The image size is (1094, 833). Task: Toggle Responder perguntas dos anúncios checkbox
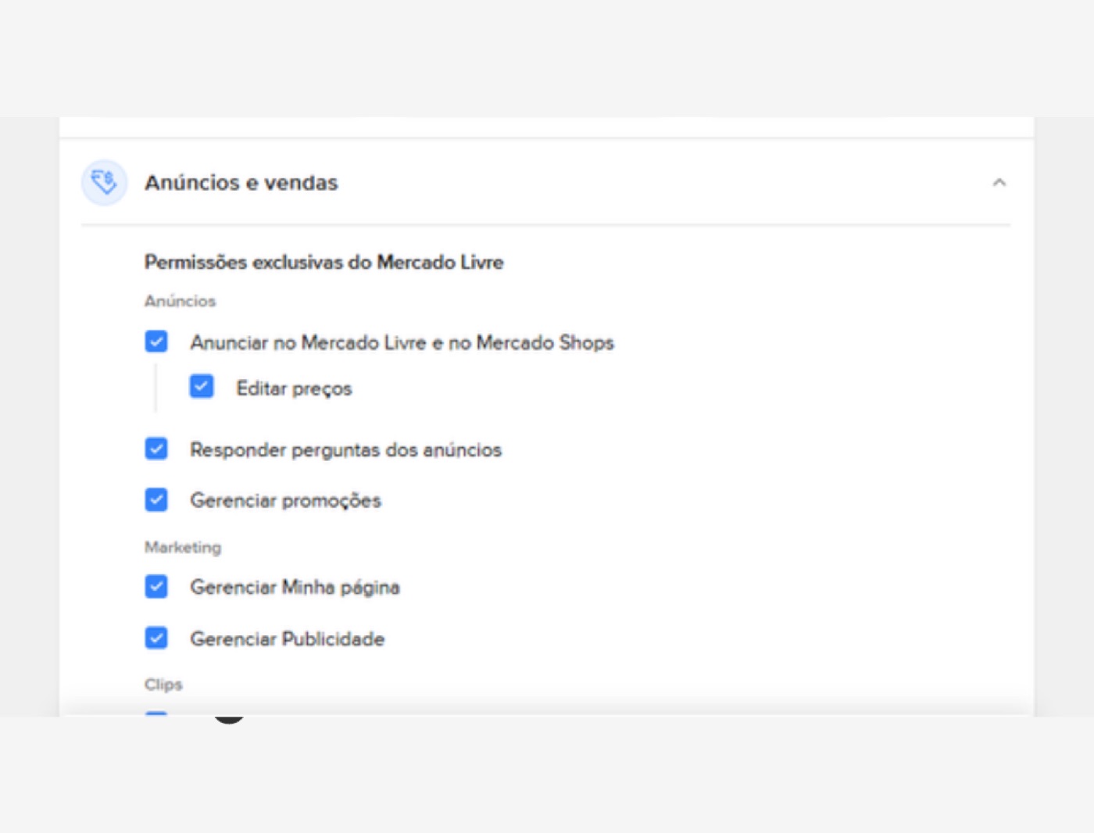tap(156, 449)
